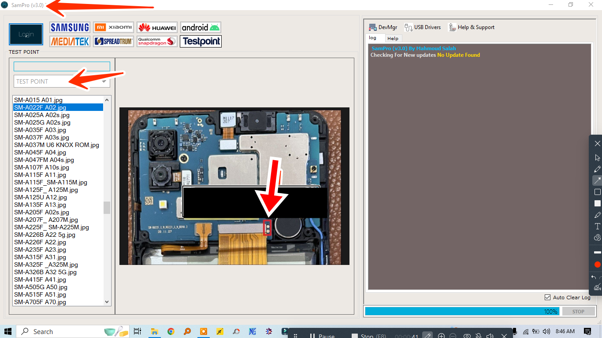Select SM-A125U A12.jpg in list
The width and height of the screenshot is (602, 338).
click(58, 197)
